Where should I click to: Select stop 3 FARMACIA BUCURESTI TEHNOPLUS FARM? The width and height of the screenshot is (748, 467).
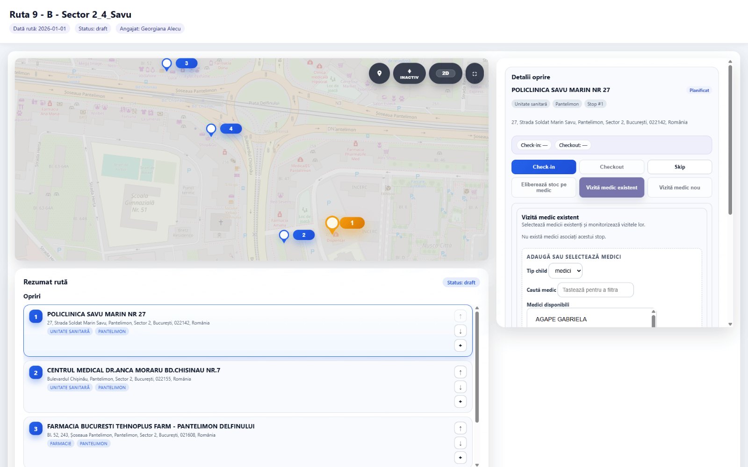248,442
